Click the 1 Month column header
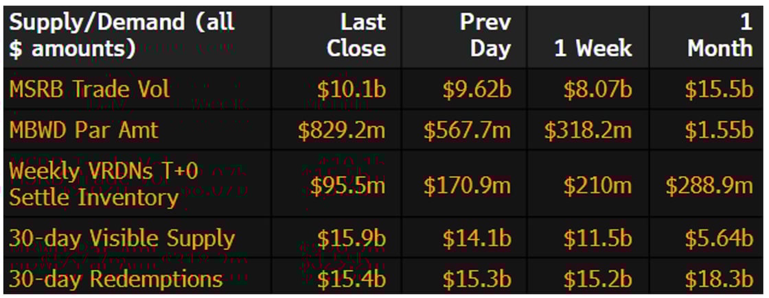The image size is (769, 298). click(x=720, y=35)
